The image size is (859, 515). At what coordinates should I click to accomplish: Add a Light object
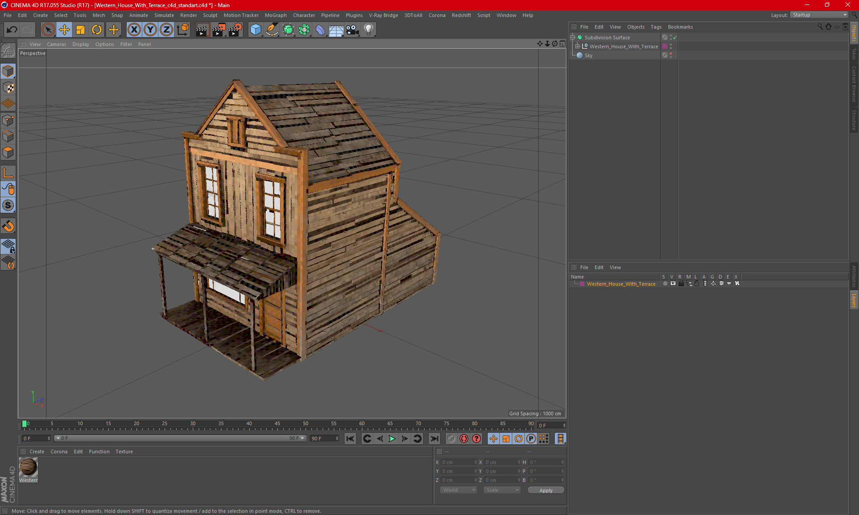pos(368,30)
